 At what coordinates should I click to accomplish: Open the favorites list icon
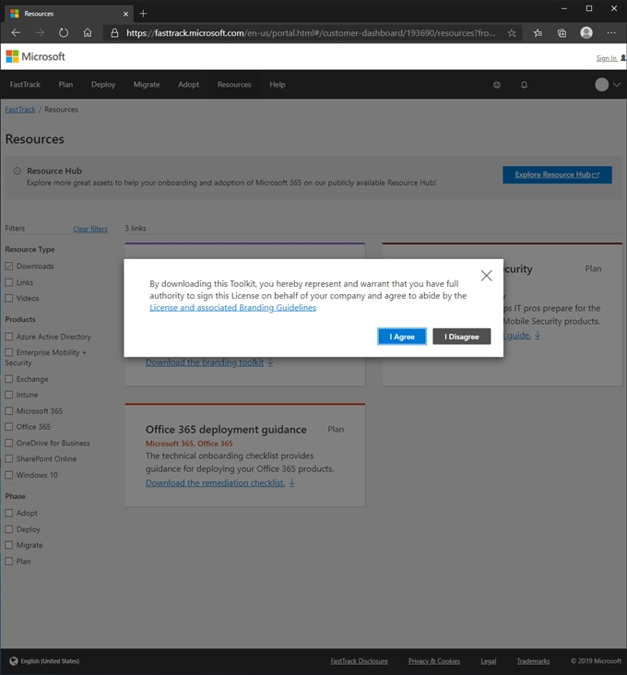(538, 32)
